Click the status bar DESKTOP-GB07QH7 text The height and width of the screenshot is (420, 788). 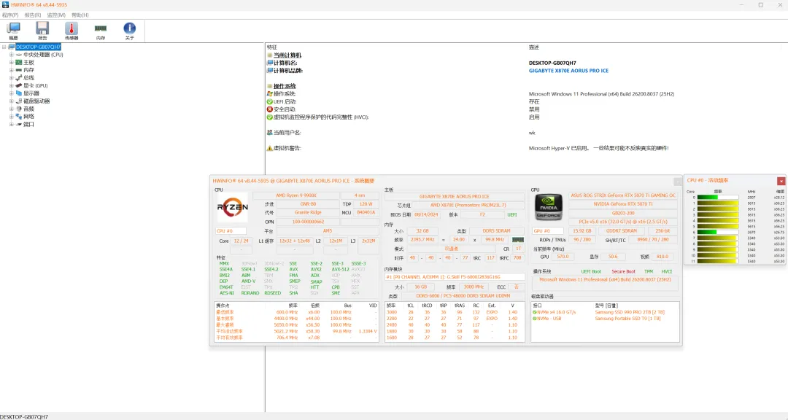point(24,417)
